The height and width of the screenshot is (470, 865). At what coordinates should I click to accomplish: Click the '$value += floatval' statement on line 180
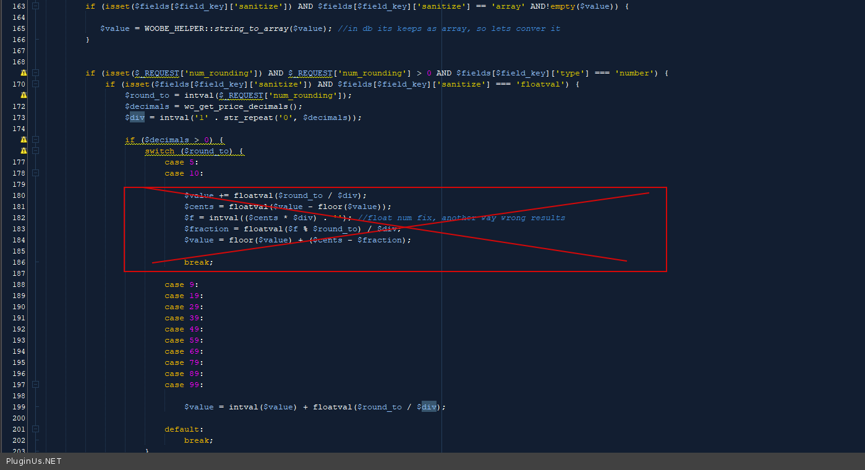coord(276,195)
